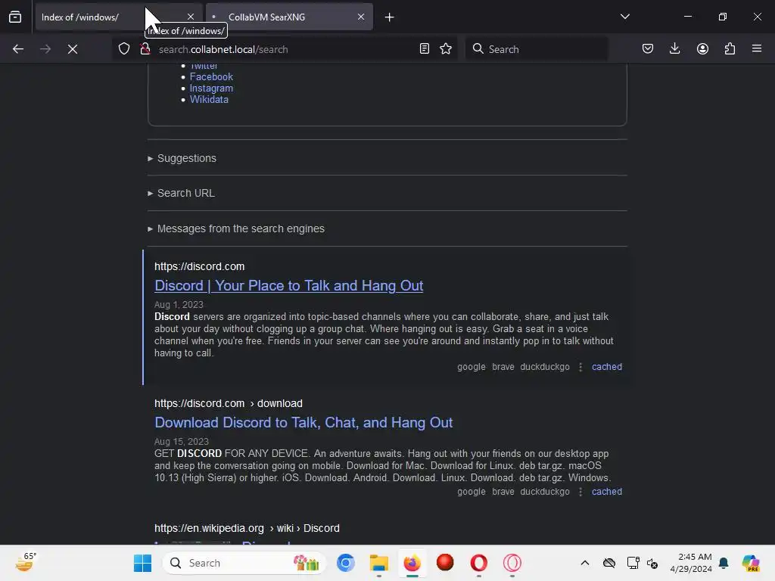Open more options on Download Discord result
The image size is (775, 581).
(580, 492)
